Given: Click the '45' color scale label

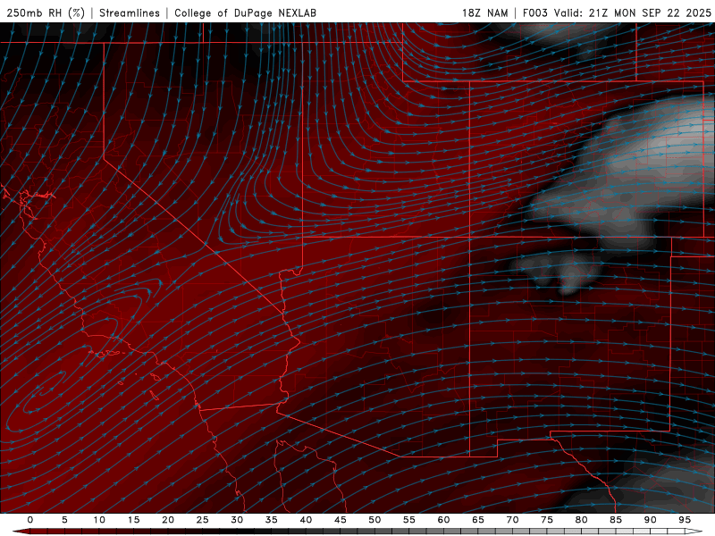Looking at the screenshot, I should click(341, 520).
